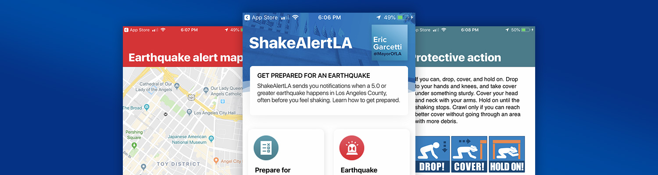
Task: Open the COVER! instruction image
Action: pos(469,154)
